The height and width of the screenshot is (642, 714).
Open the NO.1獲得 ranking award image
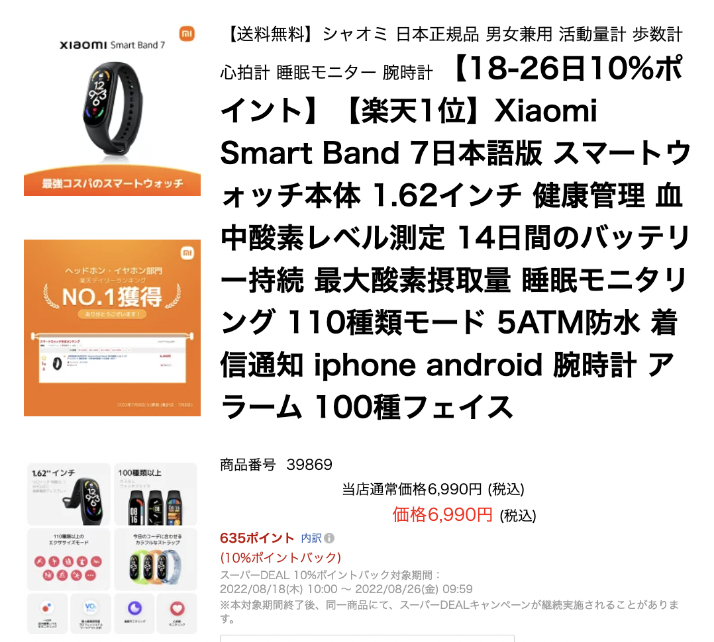click(x=112, y=328)
